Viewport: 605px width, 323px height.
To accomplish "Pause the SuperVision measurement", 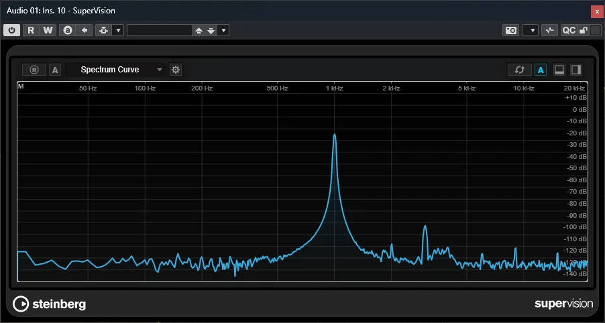I will (x=34, y=70).
